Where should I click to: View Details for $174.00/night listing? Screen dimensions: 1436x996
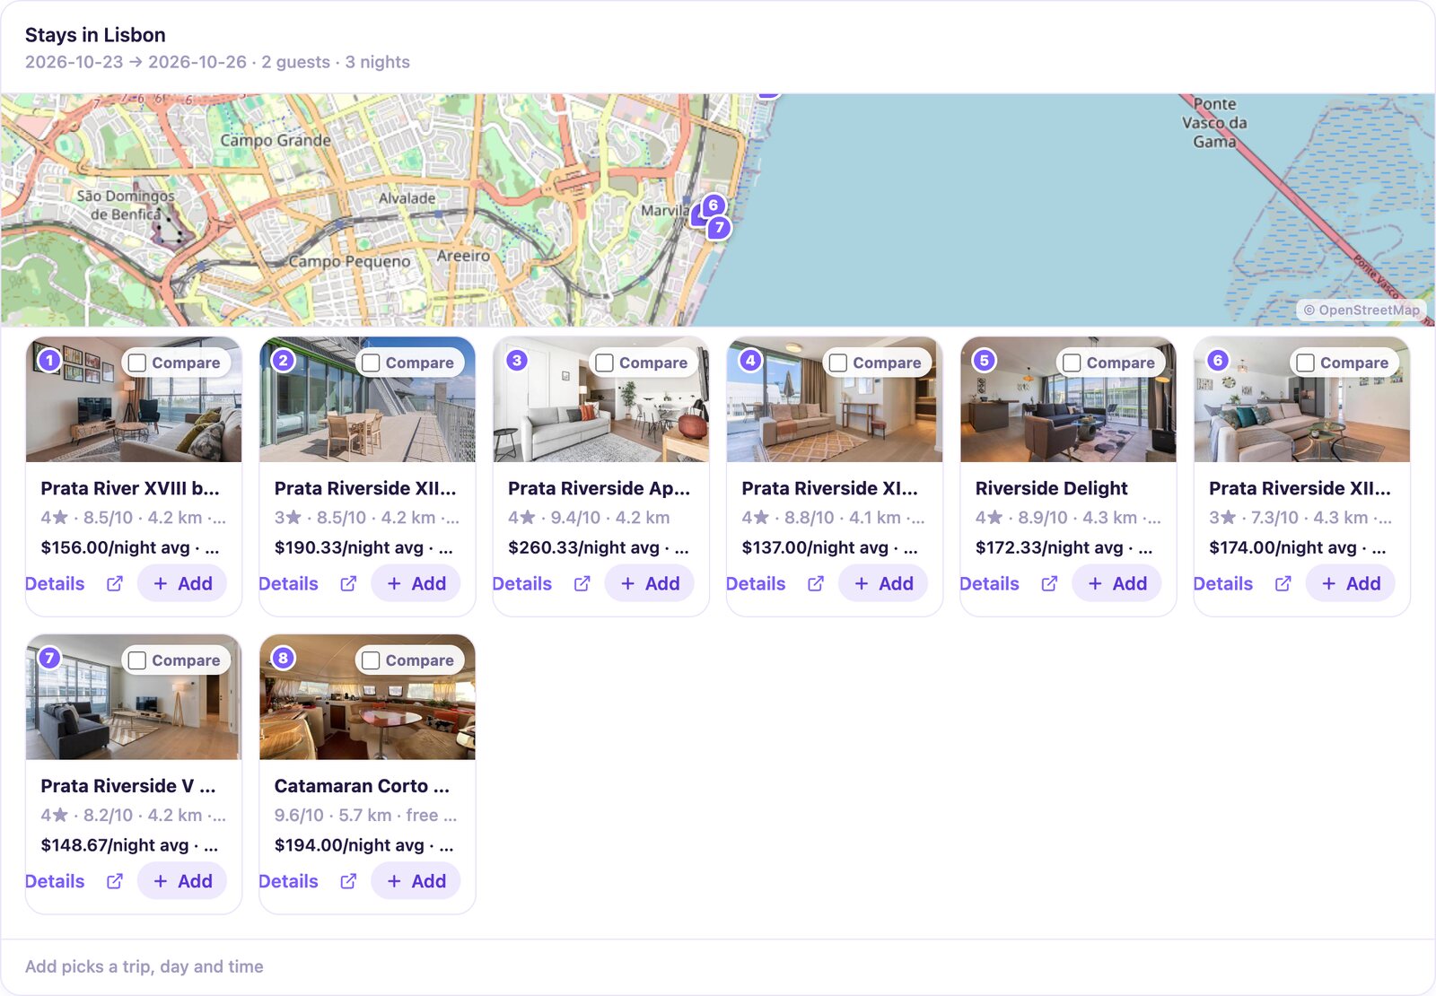1222,583
